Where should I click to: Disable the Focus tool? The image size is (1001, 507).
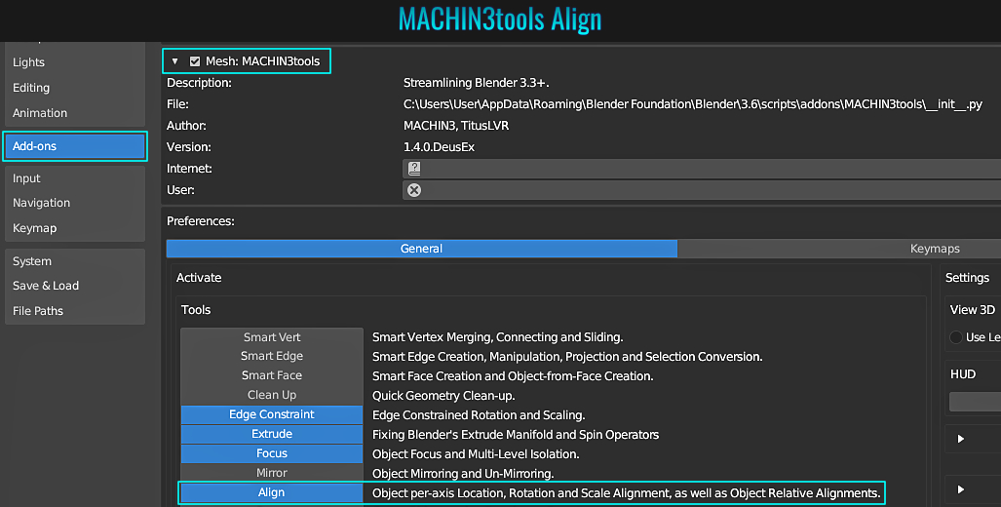(x=272, y=453)
